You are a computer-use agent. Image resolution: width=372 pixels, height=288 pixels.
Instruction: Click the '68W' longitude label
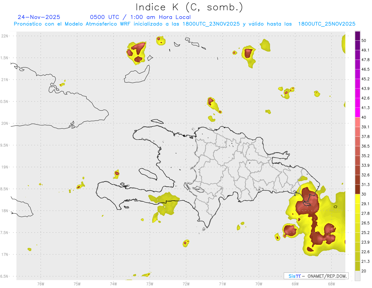(x=331, y=283)
